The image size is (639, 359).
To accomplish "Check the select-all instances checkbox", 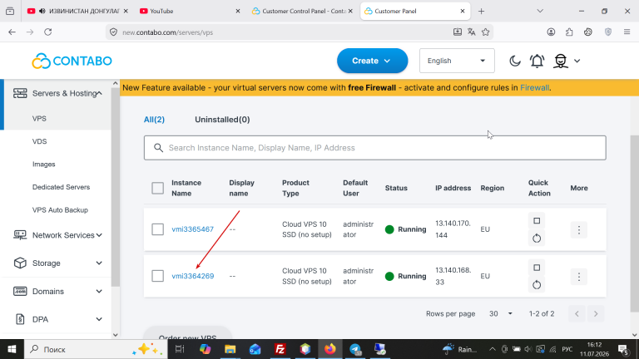I will pyautogui.click(x=158, y=188).
